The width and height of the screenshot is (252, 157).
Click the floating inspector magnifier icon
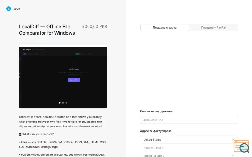click(x=241, y=146)
